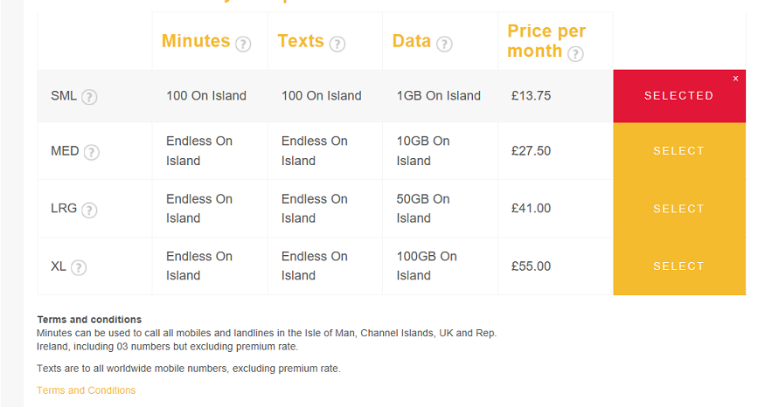Screen dimensions: 765x407
Task: Show info for the SML plan question mark
Action: pyautogui.click(x=89, y=97)
